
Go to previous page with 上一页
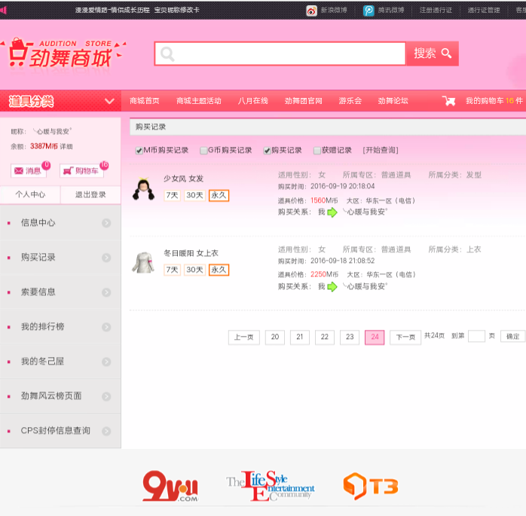point(244,337)
